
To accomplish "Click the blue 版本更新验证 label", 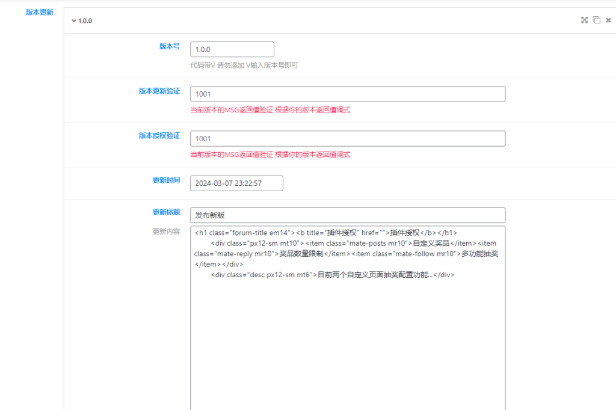I will 161,90.
